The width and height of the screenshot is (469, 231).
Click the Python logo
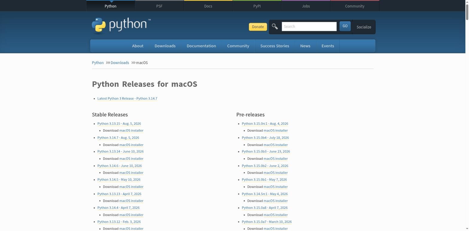[121, 25]
